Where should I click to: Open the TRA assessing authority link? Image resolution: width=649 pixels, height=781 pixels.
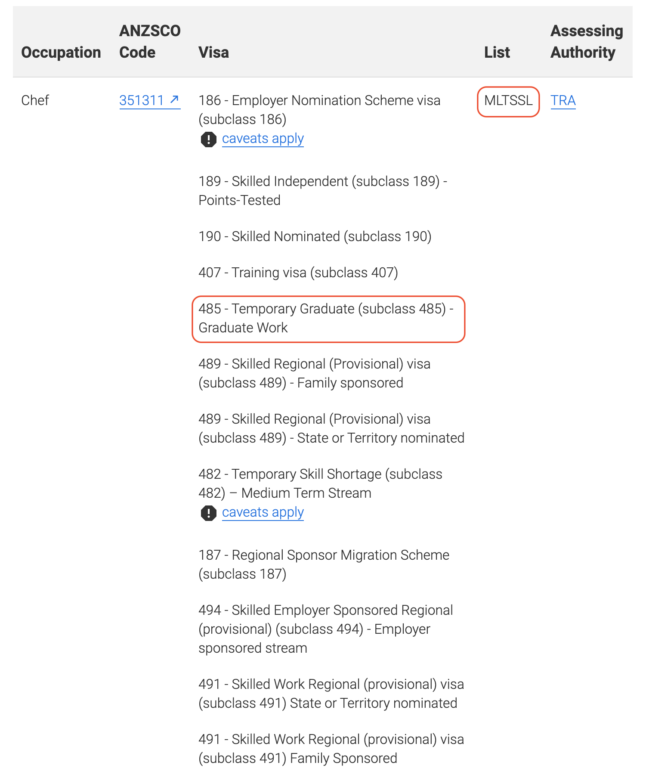coord(563,100)
